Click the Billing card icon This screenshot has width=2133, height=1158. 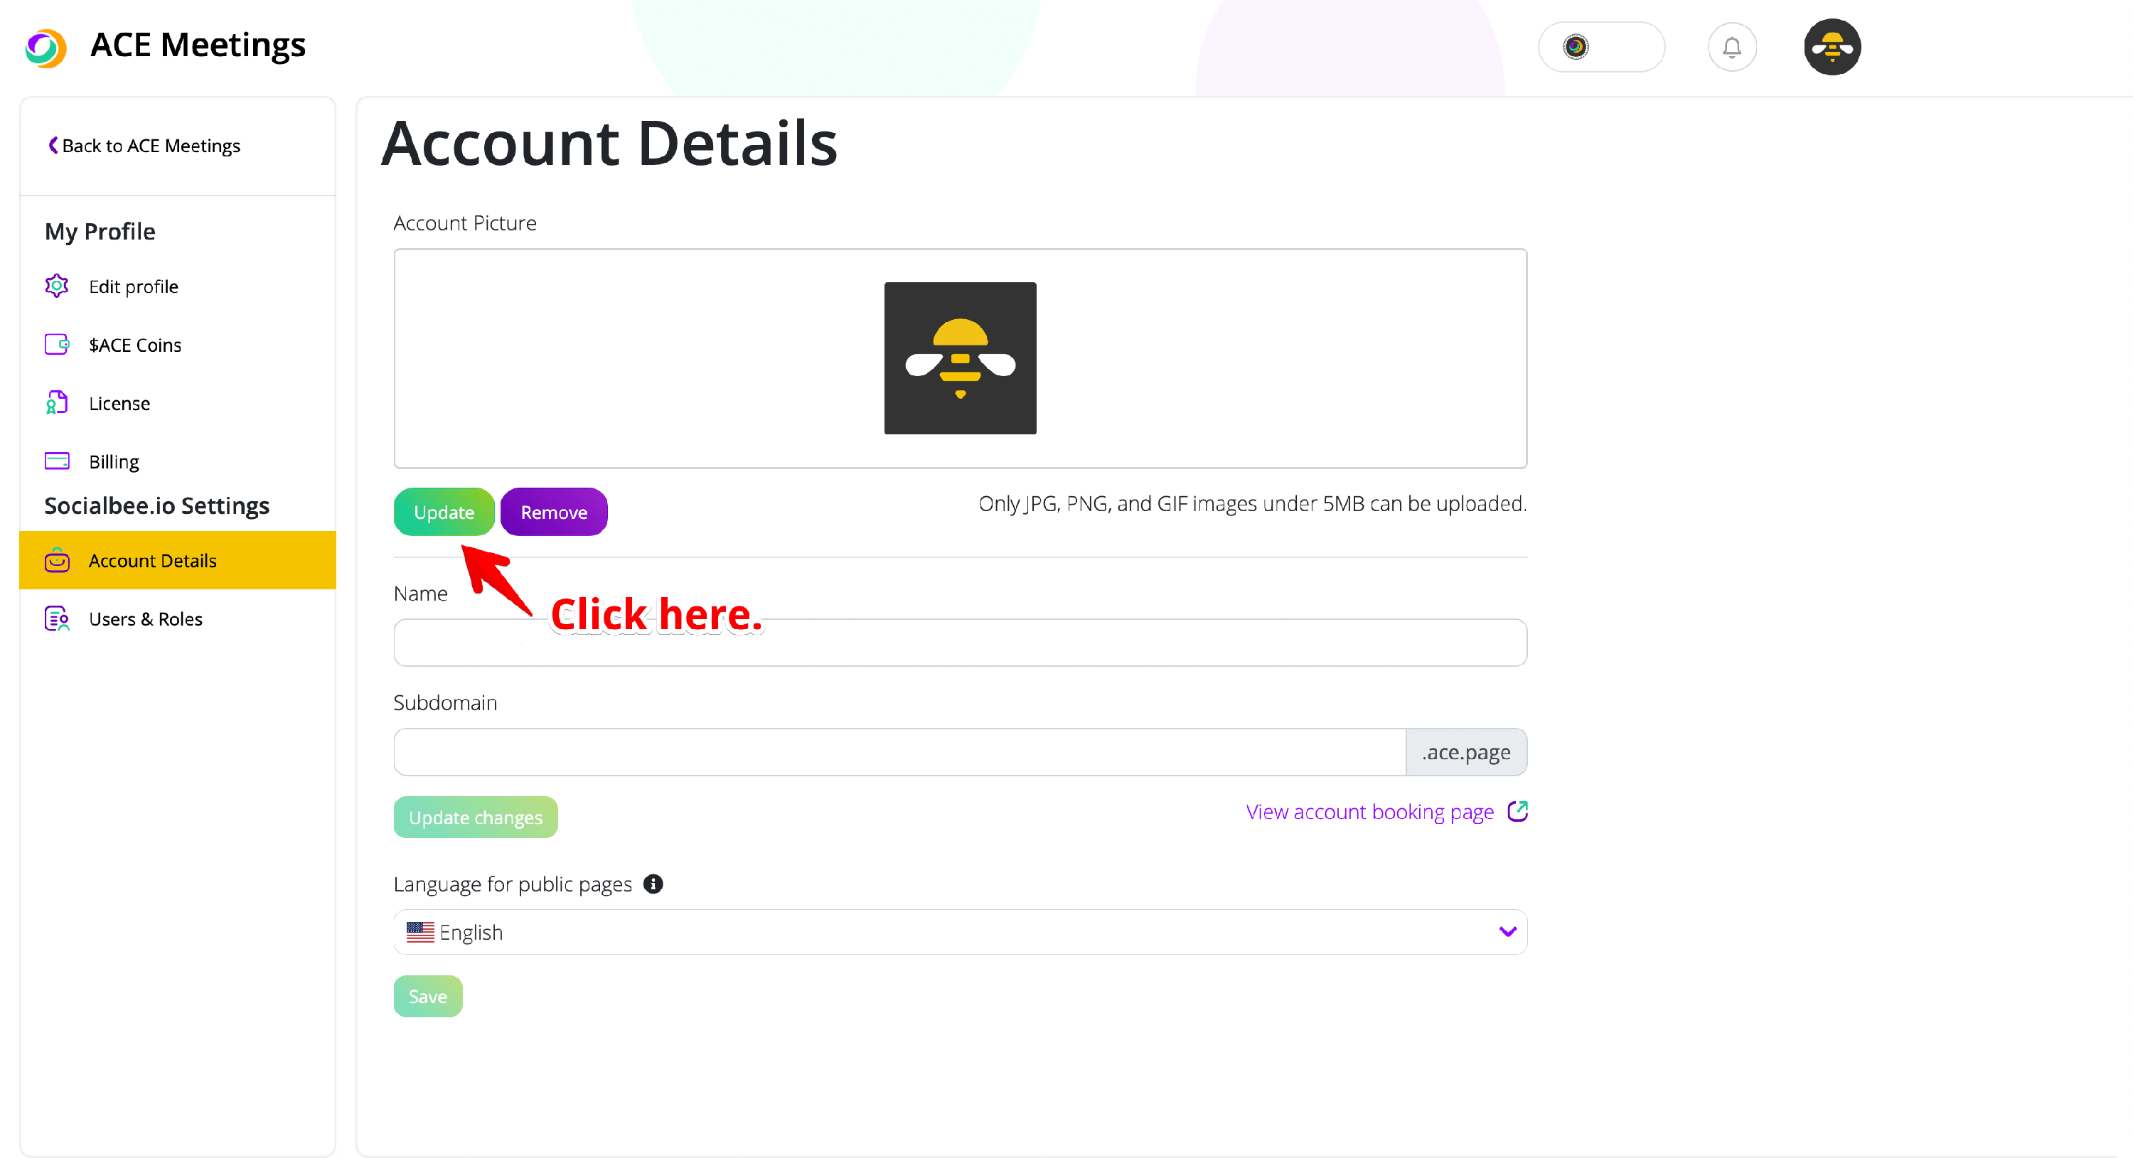[x=56, y=461]
